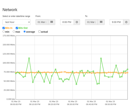Click the To date field showing 01 Mar
This screenshot has width=132, height=106.
[x=91, y=22]
